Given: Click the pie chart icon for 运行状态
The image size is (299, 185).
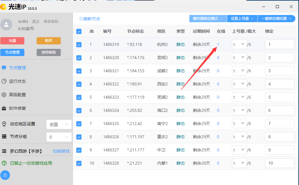Looking at the screenshot, I should point(4,81).
